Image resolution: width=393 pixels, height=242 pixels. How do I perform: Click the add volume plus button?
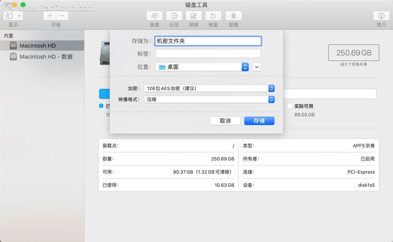point(50,16)
